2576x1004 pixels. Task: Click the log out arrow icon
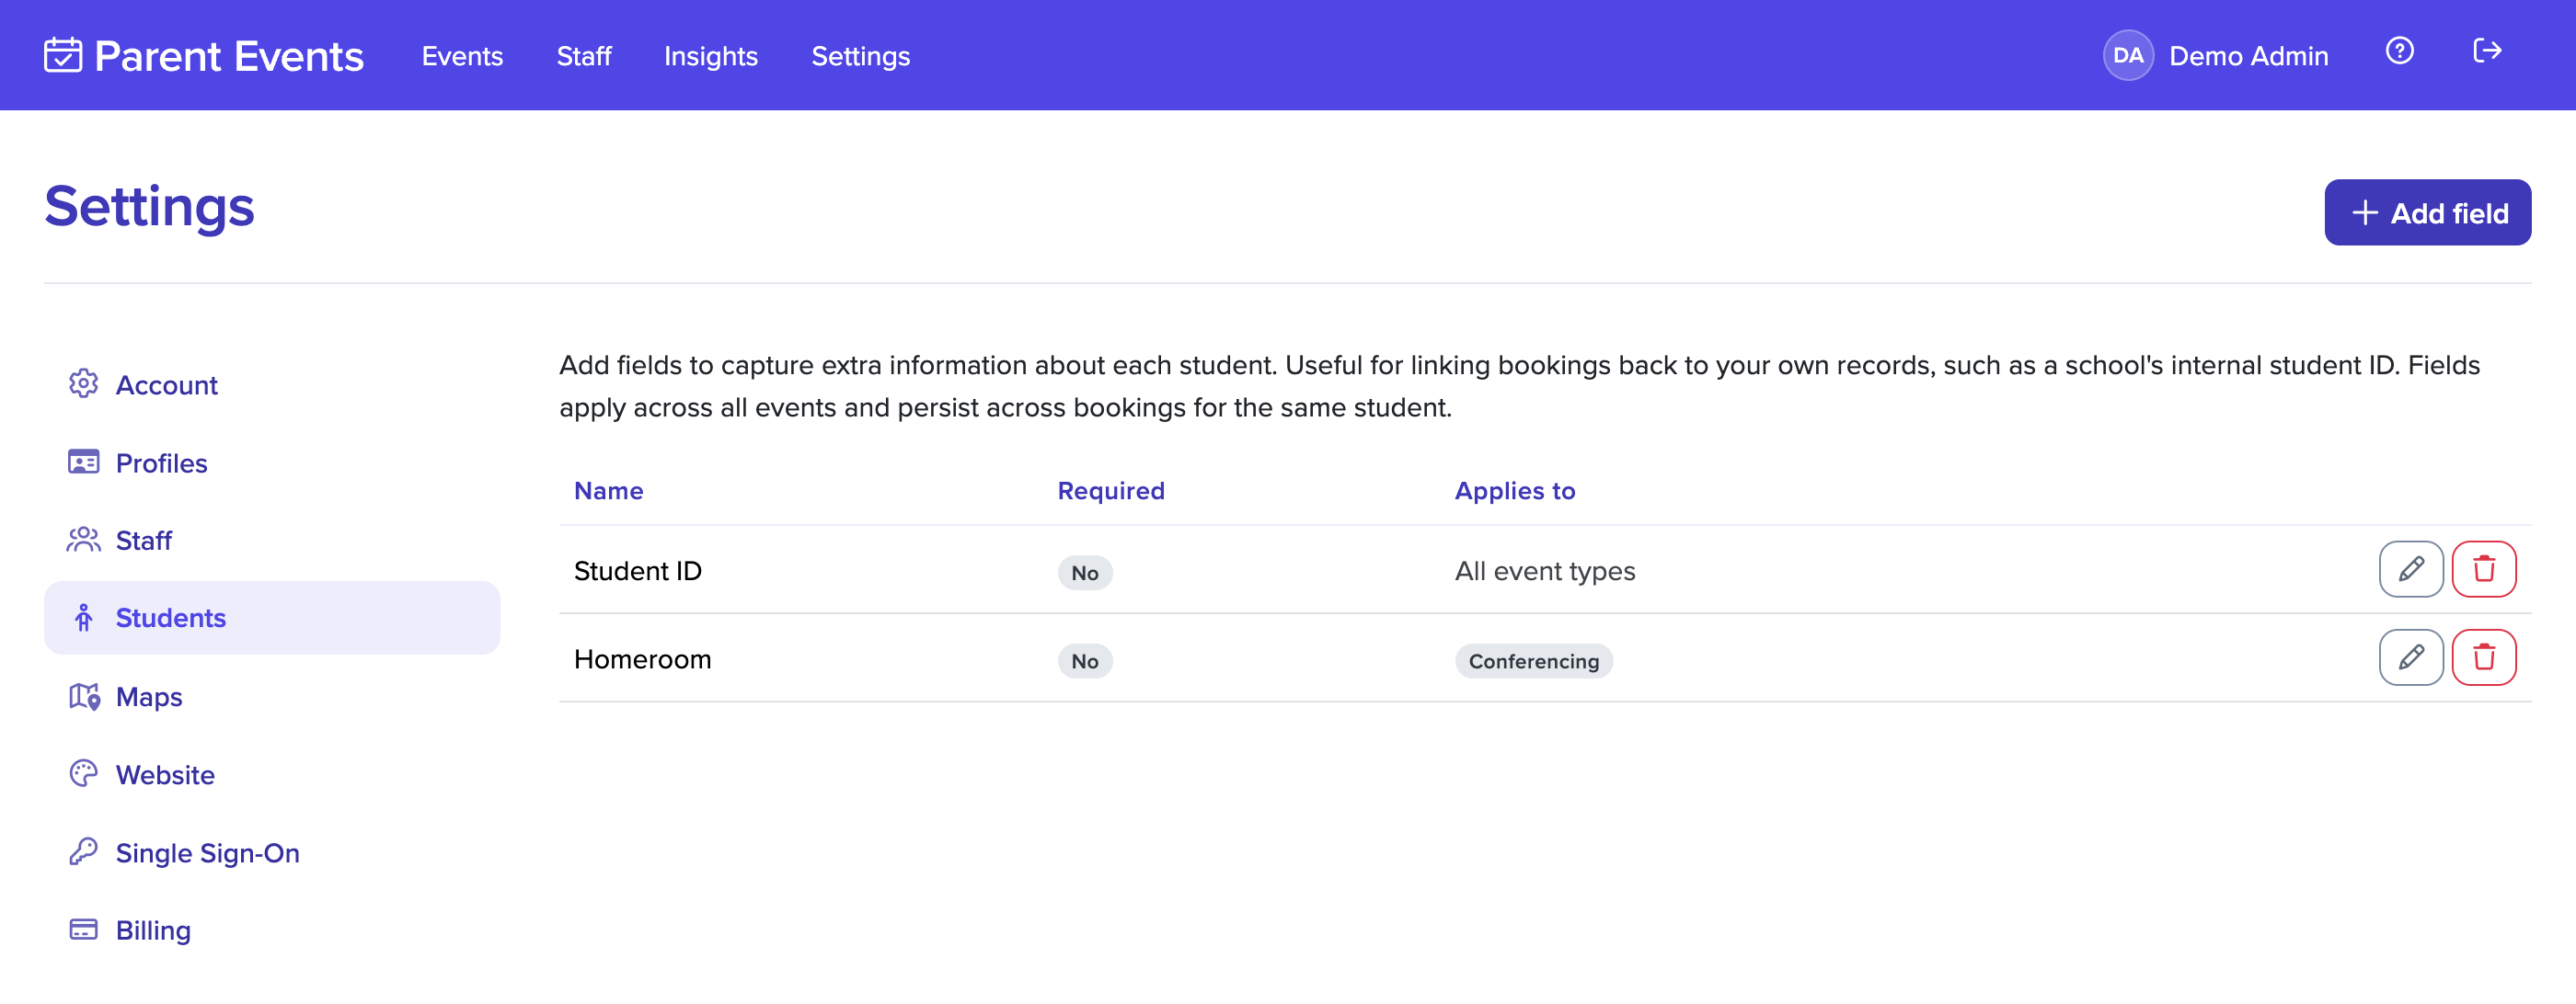coord(2487,51)
